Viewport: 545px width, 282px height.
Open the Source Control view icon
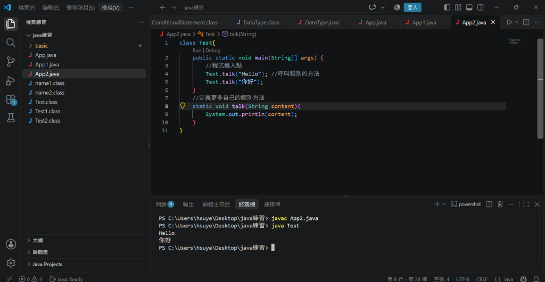coord(11,62)
